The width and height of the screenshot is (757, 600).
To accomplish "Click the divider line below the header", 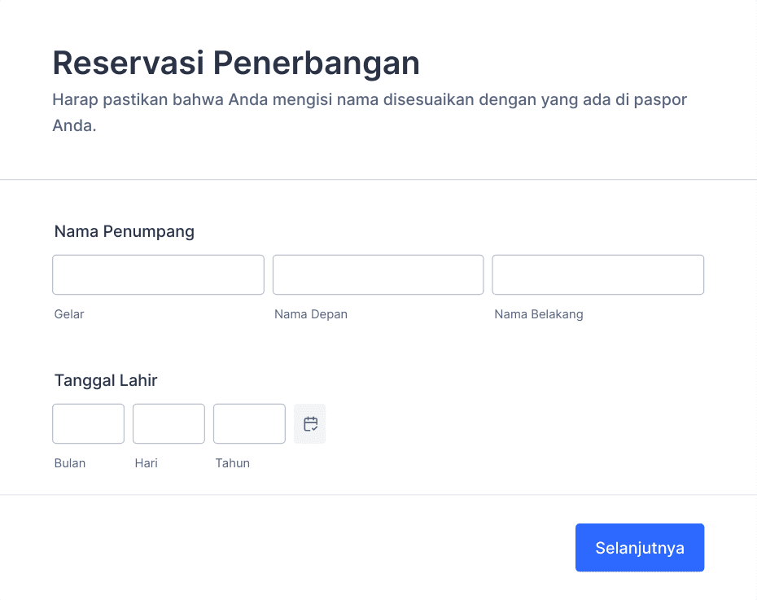I will tap(378, 180).
